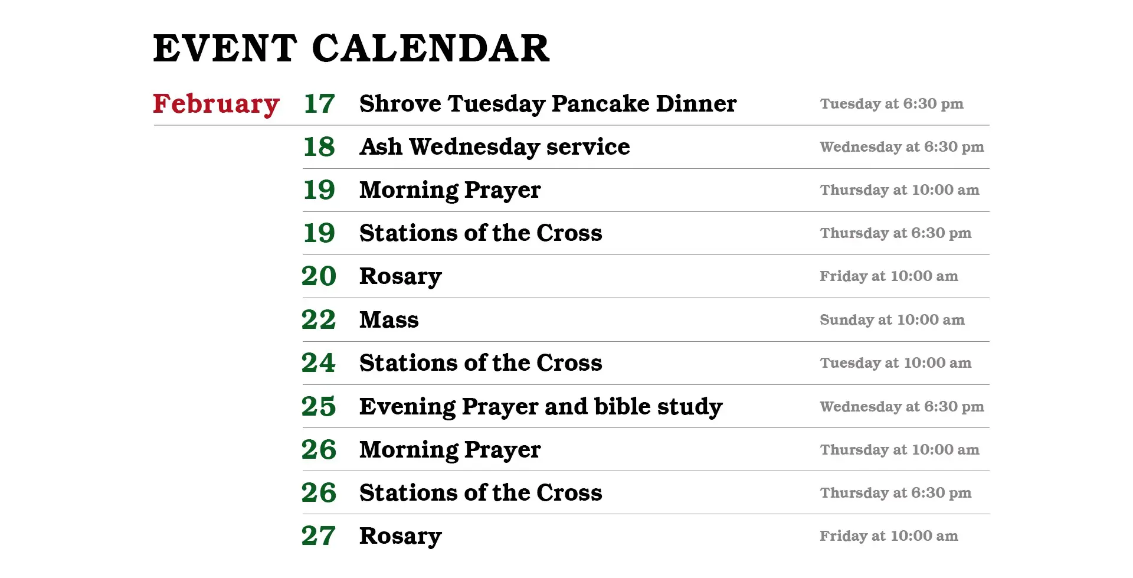Viewport: 1133px width, 578px height.
Task: Open Morning Prayer on February 19
Action: click(450, 190)
